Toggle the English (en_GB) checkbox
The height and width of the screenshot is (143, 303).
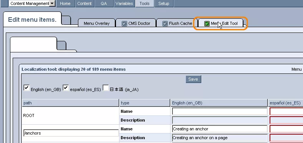tap(26, 88)
